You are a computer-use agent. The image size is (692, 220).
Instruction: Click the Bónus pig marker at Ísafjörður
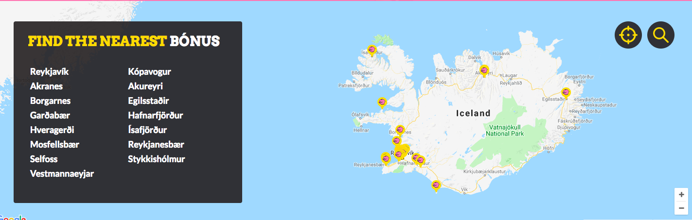372,51
